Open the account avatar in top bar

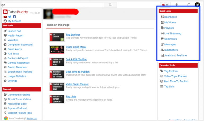tap(197, 5)
